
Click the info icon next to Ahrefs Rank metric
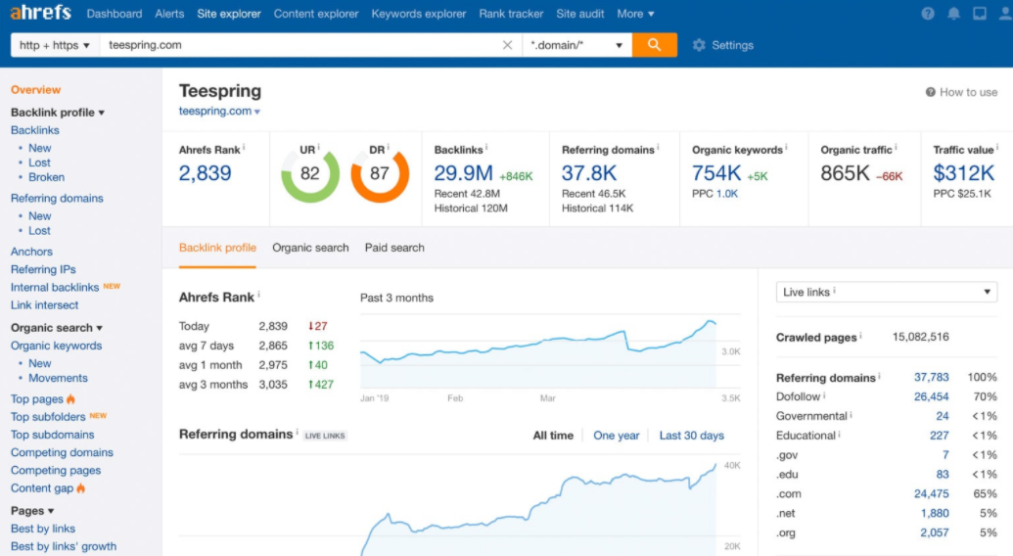coord(244,148)
